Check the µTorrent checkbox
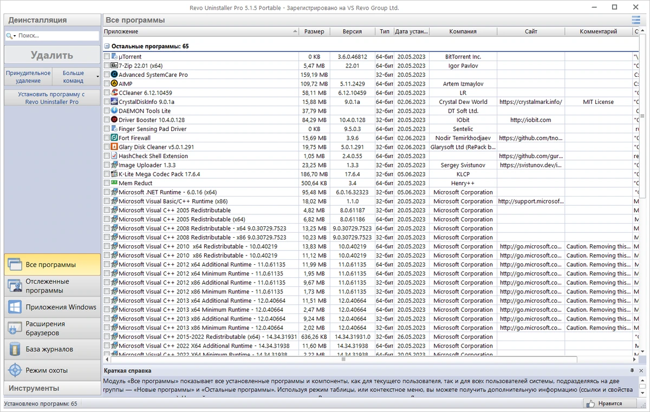650x412 pixels. click(107, 56)
